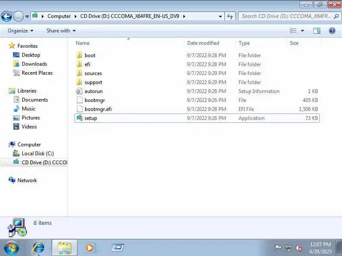Click the Change your view icon
The height and width of the screenshot is (256, 342).
point(293,31)
